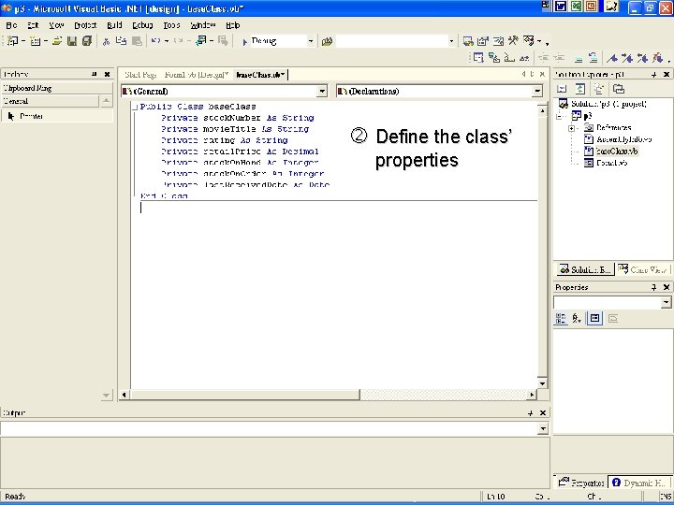Open the Project menu
The image size is (674, 505).
point(85,25)
